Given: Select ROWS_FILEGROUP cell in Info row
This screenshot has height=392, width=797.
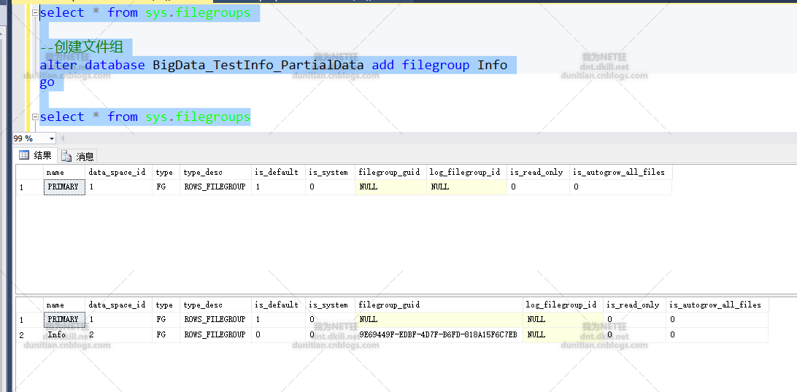Looking at the screenshot, I should (x=215, y=334).
